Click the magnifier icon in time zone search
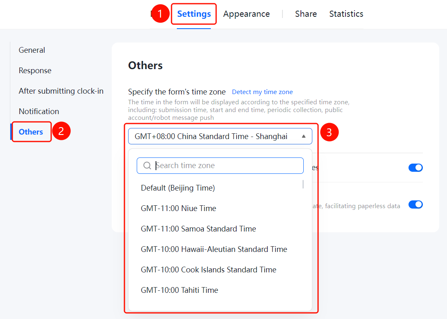The width and height of the screenshot is (447, 319). pyautogui.click(x=147, y=166)
